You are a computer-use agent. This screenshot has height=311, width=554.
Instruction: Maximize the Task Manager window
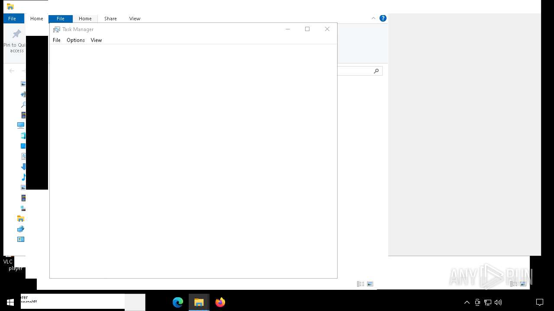307,29
